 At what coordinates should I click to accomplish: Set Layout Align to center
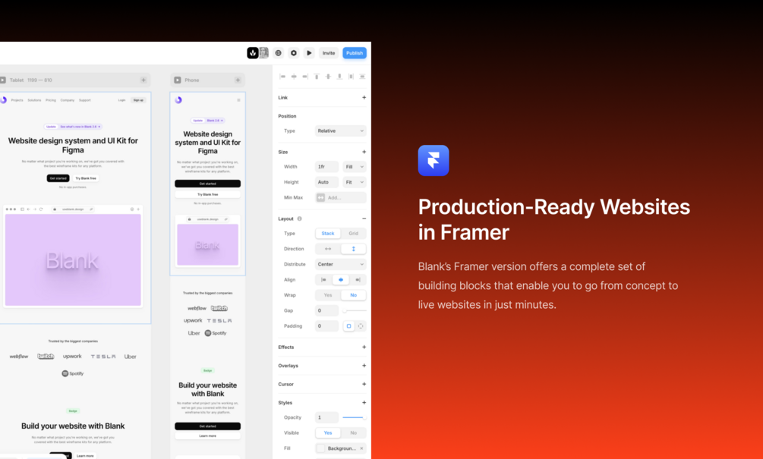[341, 280]
